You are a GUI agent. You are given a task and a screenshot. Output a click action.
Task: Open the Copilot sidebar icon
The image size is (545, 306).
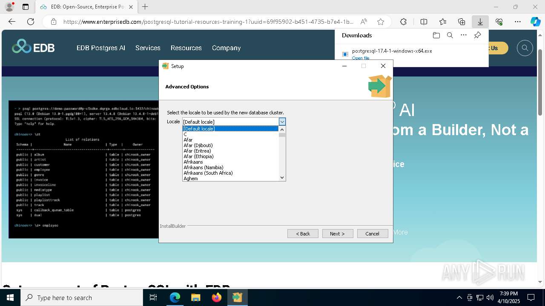point(535,22)
